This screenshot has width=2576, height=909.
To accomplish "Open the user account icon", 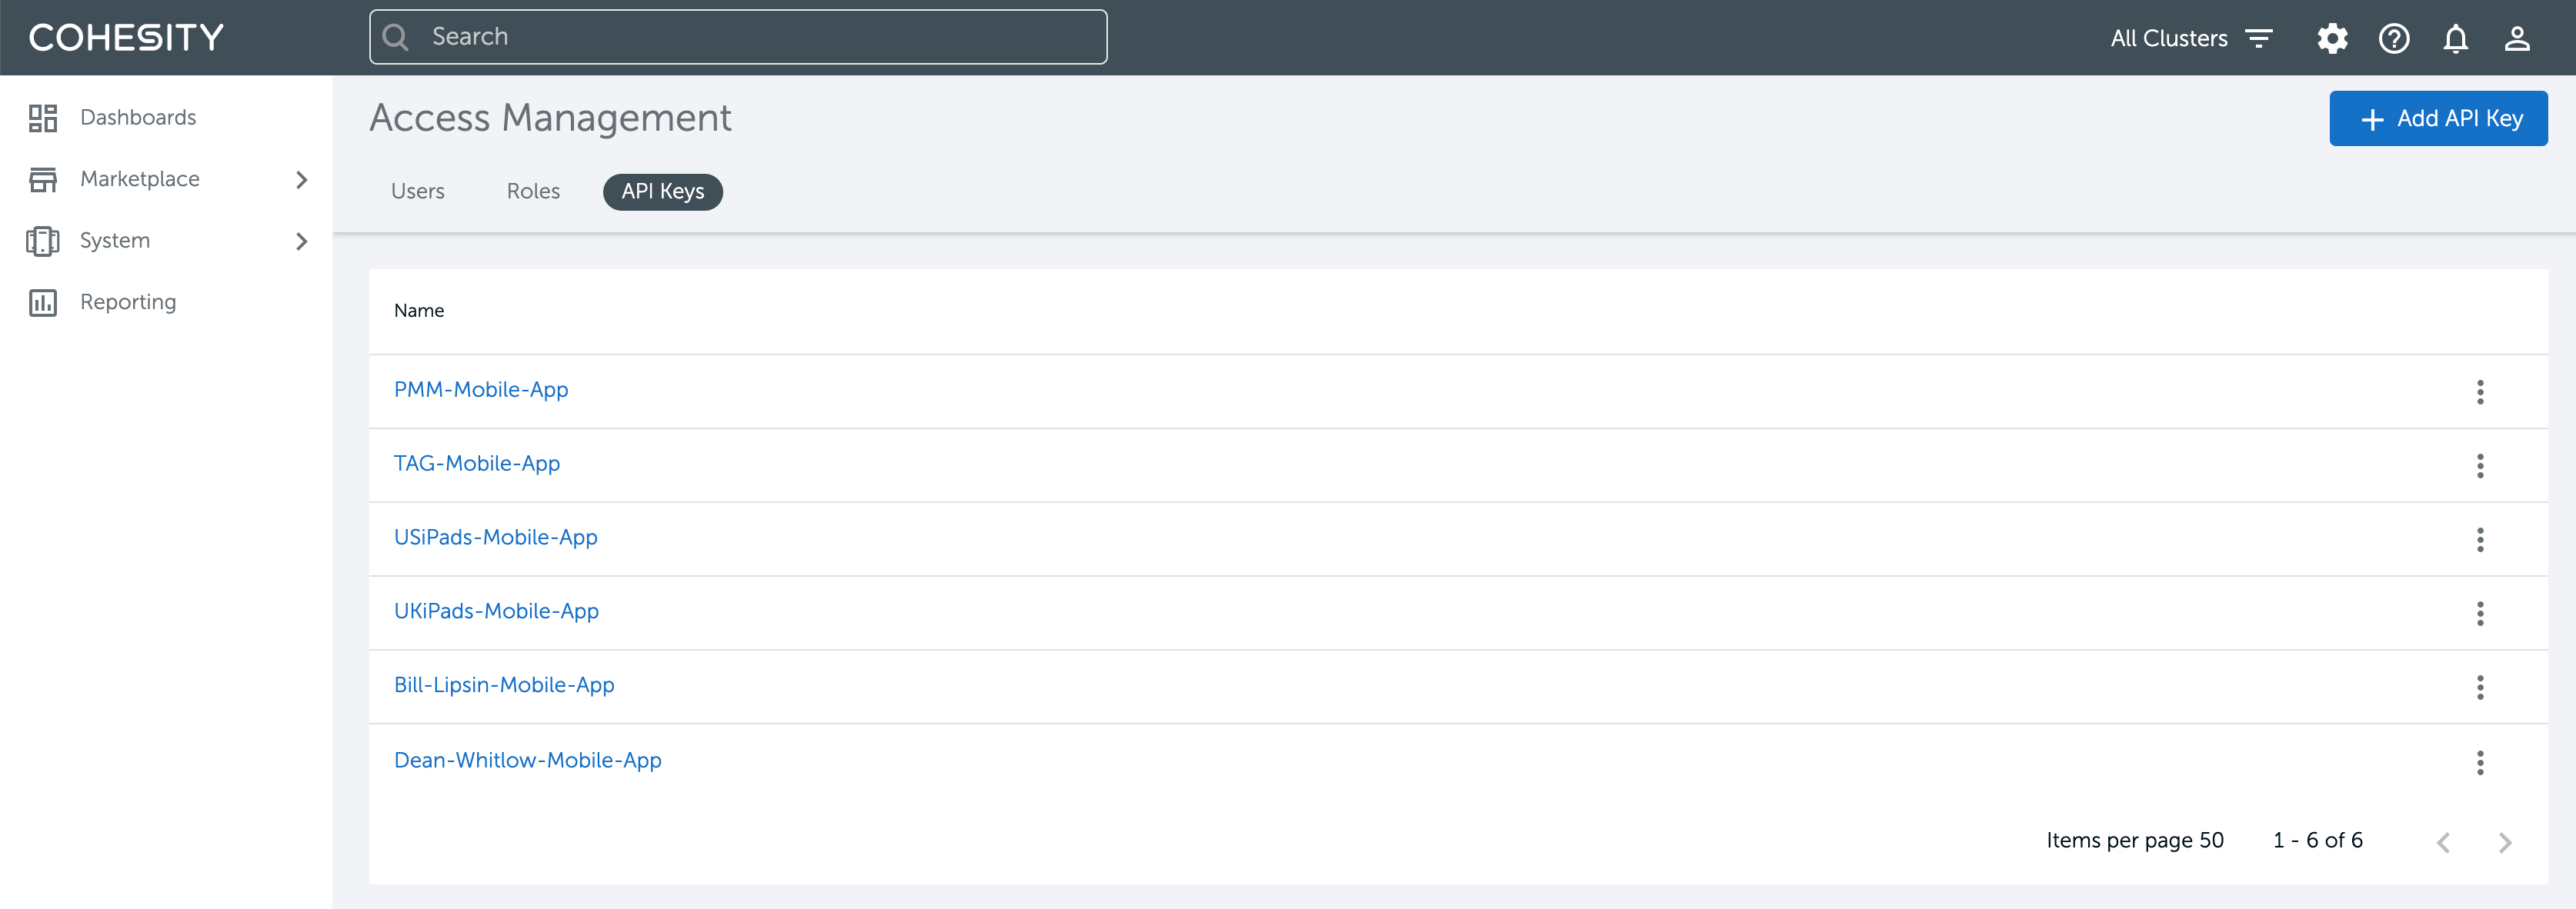I will [2517, 39].
